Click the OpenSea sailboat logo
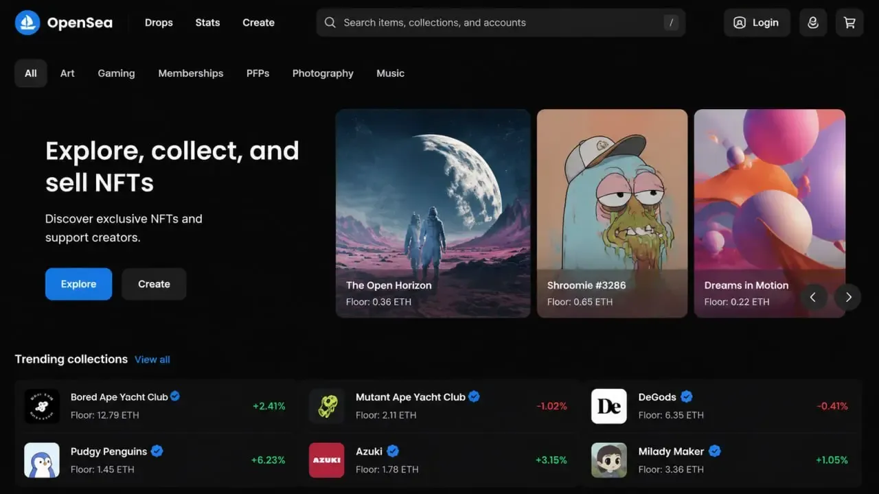 [27, 23]
